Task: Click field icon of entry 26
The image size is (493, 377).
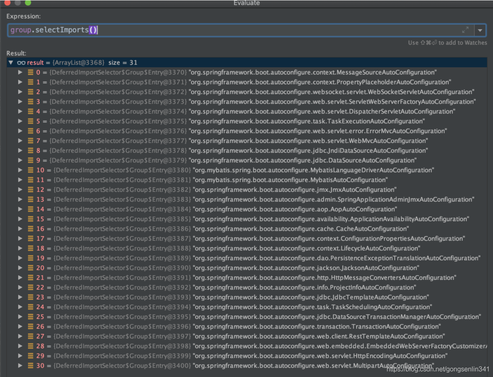Action: click(x=30, y=326)
